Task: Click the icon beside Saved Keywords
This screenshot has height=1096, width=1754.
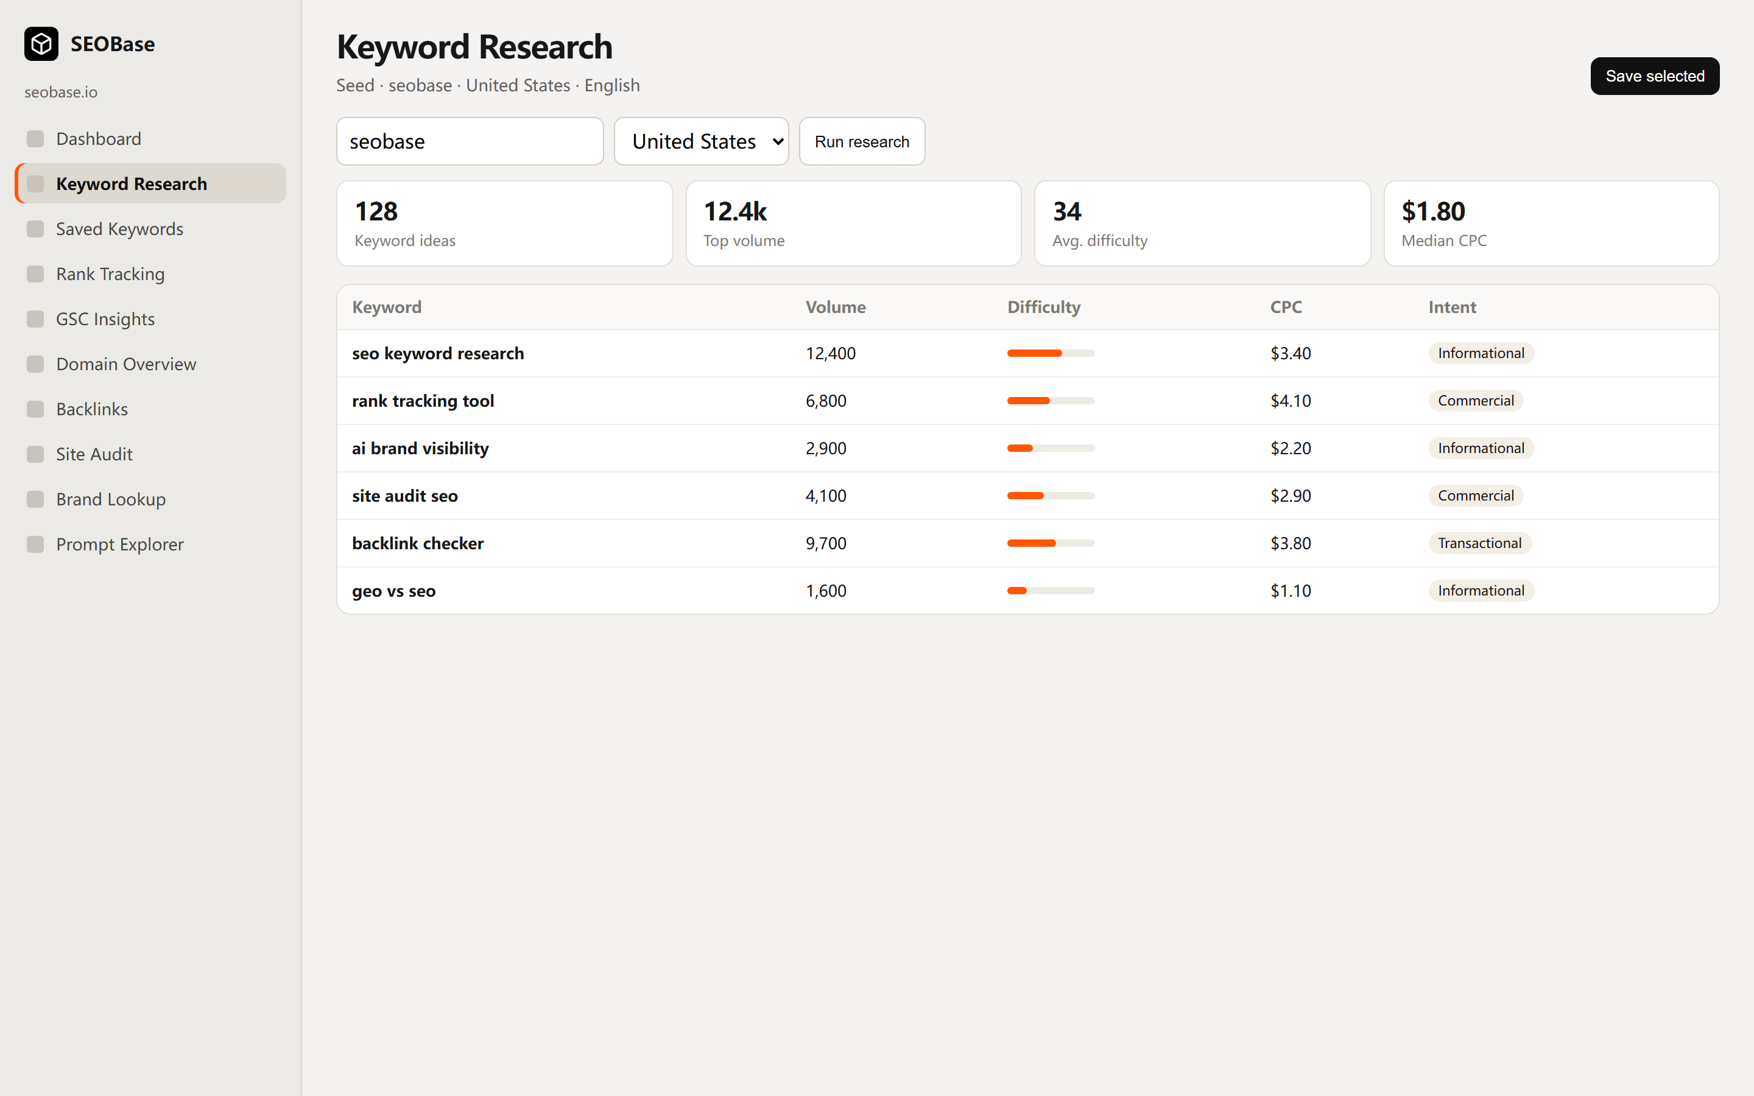Action: coord(35,229)
